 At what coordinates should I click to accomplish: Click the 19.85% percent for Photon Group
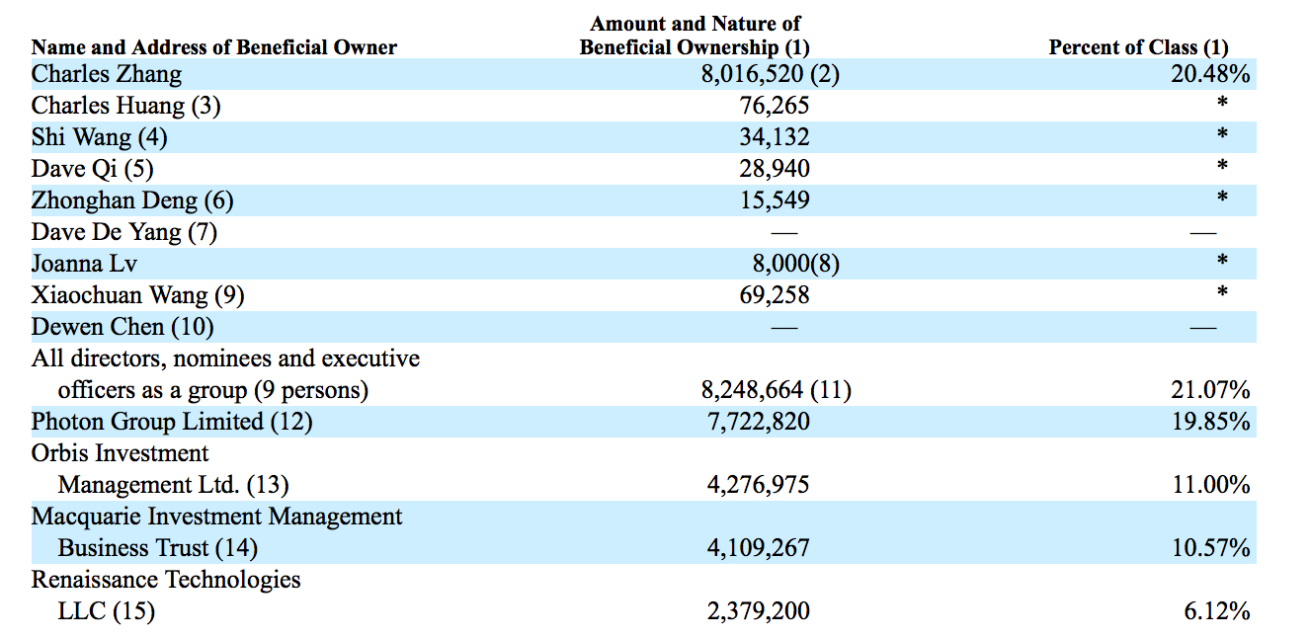(x=1211, y=422)
